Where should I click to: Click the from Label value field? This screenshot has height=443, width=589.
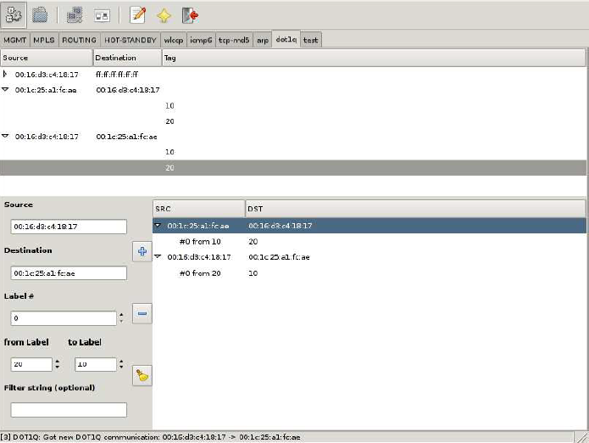pyautogui.click(x=31, y=364)
